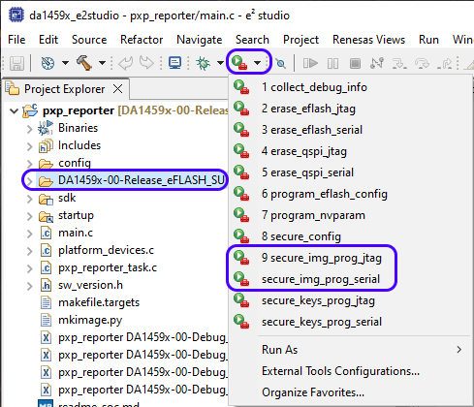Select the Project Explorer tab
Screen dimensions: 474x407
(x=65, y=89)
